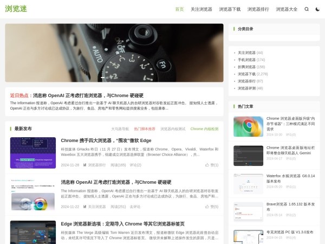Open 浏览器排行 in the top menu
This screenshot has height=244, width=325.
[258, 9]
